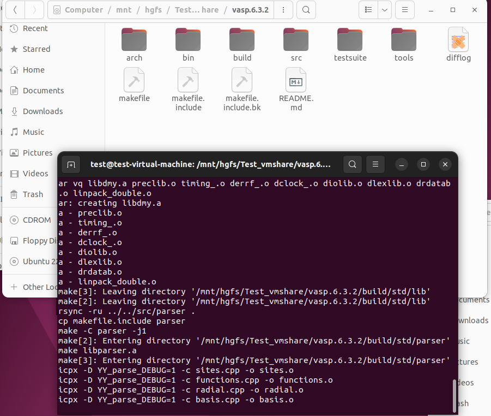Navigate to Test...hare in the path bar
Screen dimensions: 491x416
pos(197,10)
